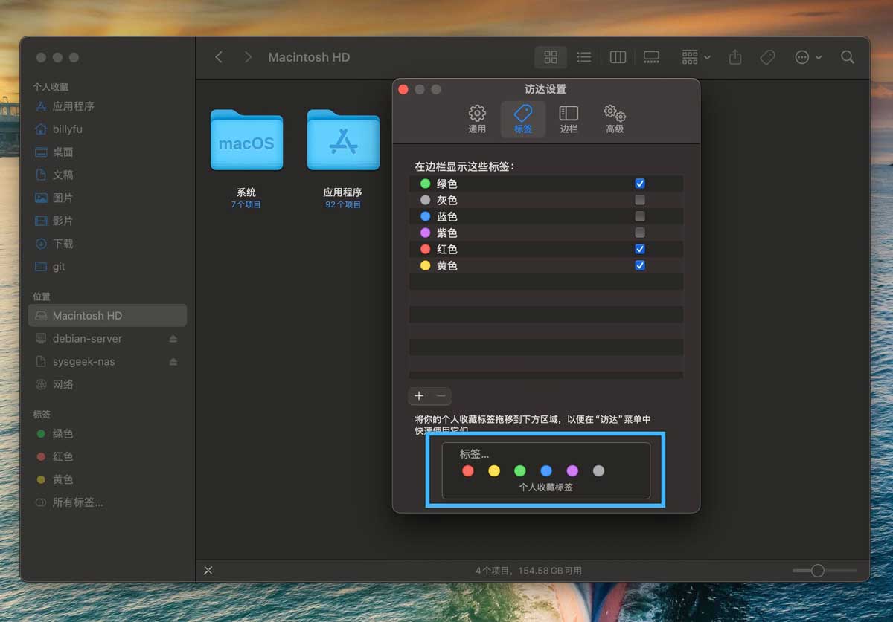893x622 pixels.
Task: Open the grouping options dropdown
Action: coord(696,57)
